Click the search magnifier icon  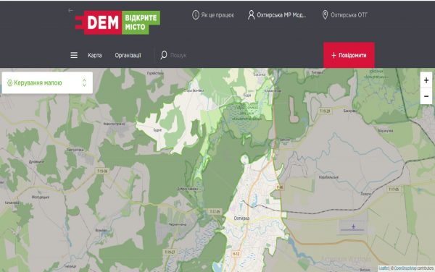164,55
